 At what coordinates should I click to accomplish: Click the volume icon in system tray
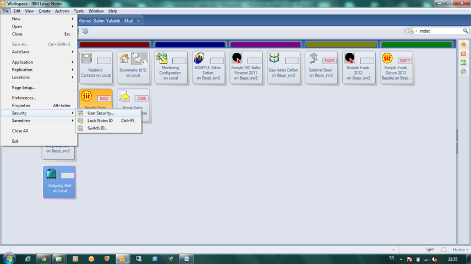click(434, 259)
